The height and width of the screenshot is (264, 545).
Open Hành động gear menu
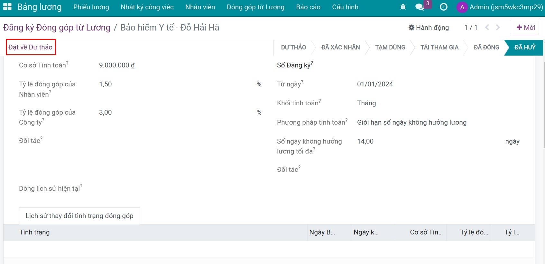[x=429, y=28]
